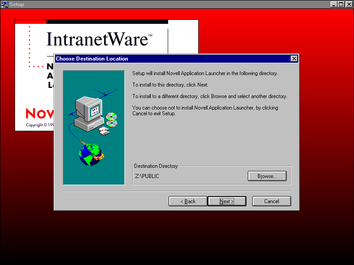The height and width of the screenshot is (265, 354).
Task: Click the computer and globe setup illustration
Action: coord(94,128)
